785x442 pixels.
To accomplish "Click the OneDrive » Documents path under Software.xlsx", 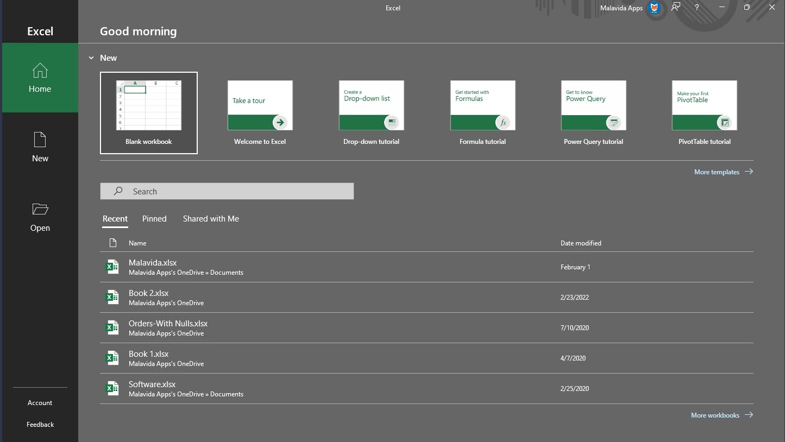I will pyautogui.click(x=186, y=394).
